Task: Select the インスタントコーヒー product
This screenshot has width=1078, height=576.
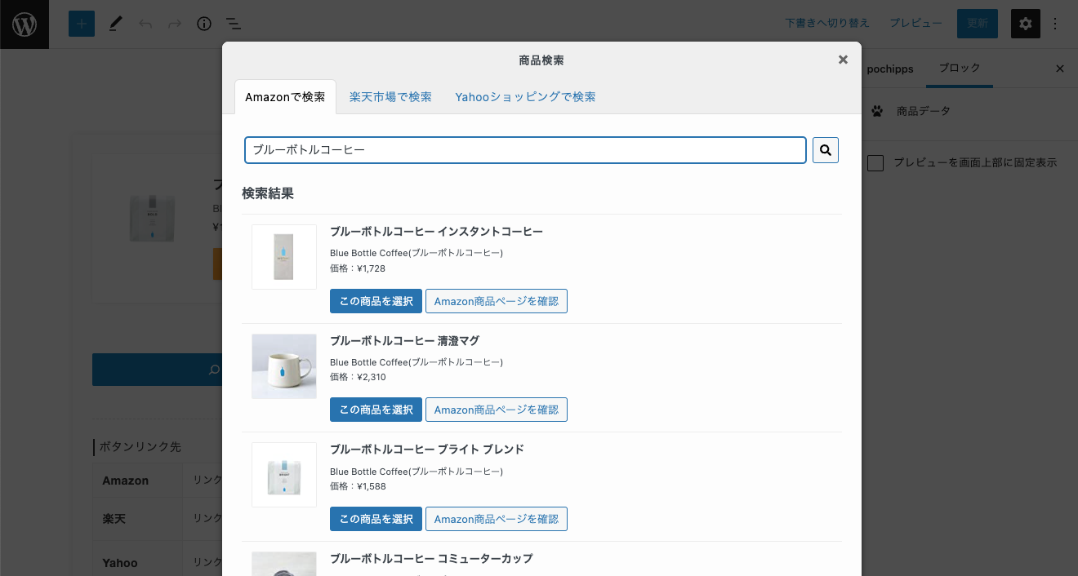Action: point(376,301)
